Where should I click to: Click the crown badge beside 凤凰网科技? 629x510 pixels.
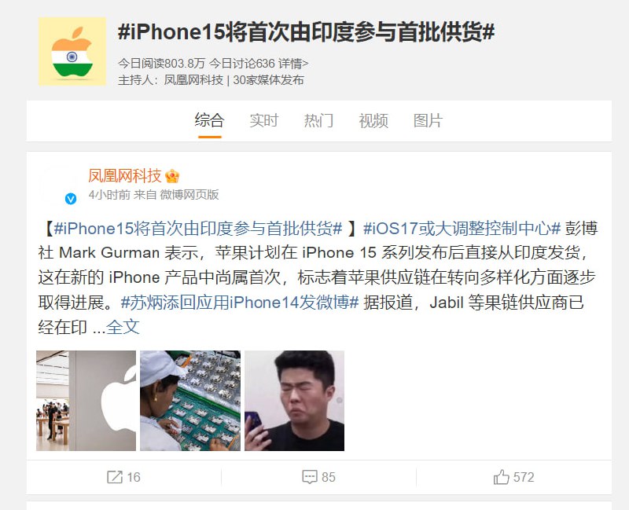click(172, 176)
